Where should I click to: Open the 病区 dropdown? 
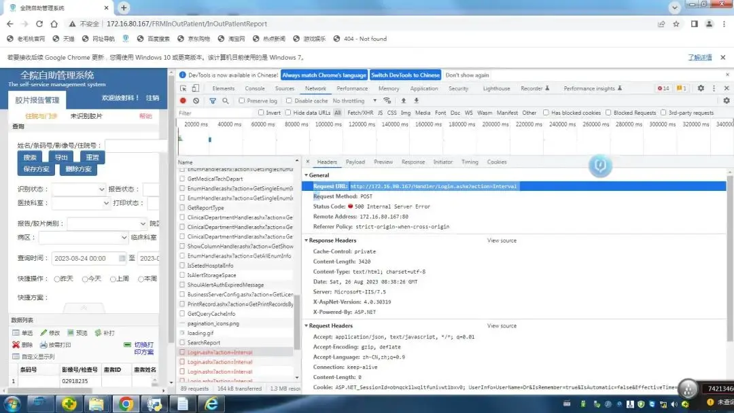[84, 238]
